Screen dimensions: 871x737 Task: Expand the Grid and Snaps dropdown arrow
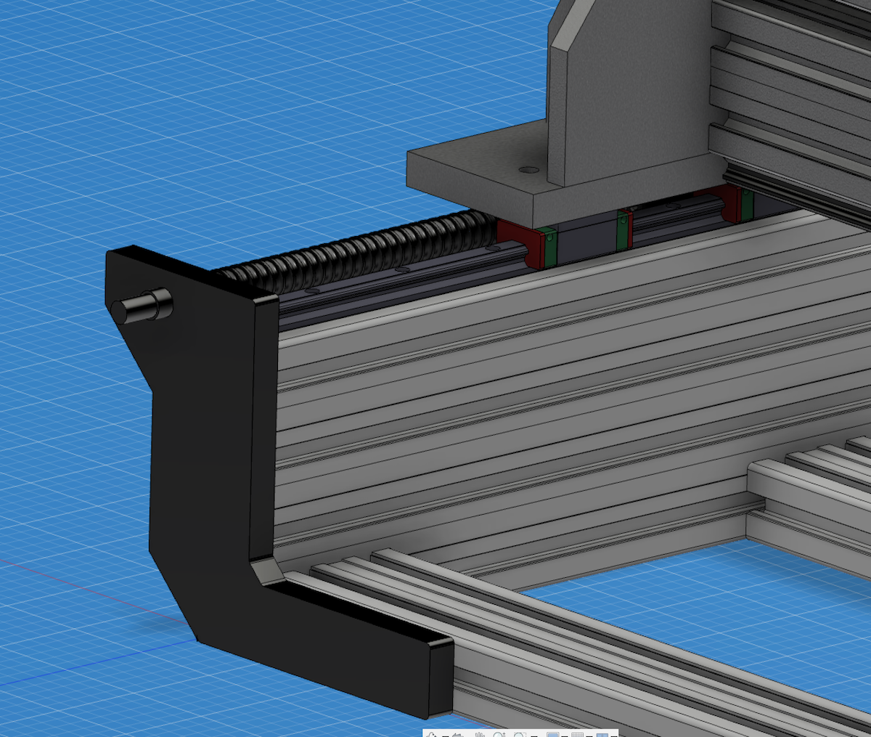click(589, 736)
